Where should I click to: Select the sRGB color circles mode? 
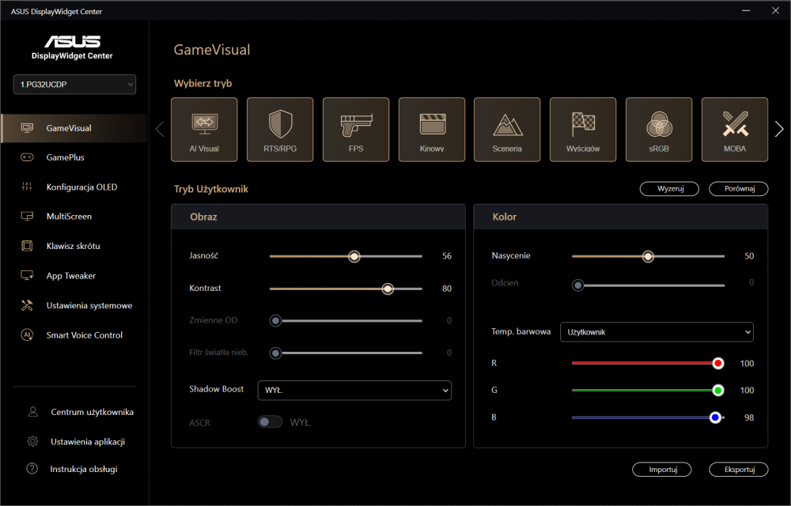click(x=659, y=130)
